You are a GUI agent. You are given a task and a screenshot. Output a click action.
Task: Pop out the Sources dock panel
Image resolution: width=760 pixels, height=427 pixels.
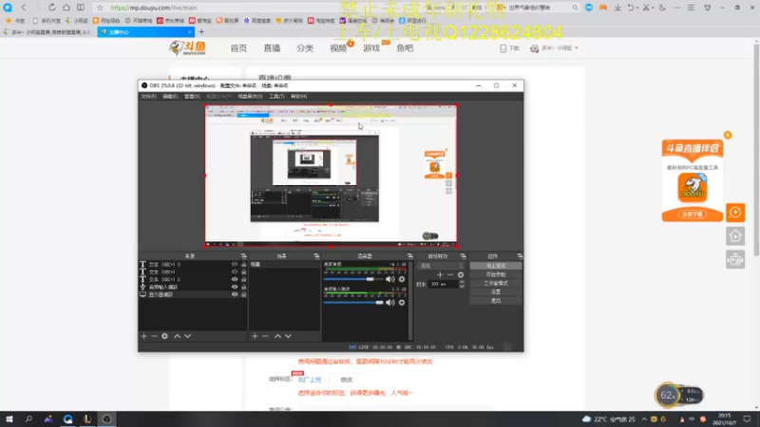[244, 256]
